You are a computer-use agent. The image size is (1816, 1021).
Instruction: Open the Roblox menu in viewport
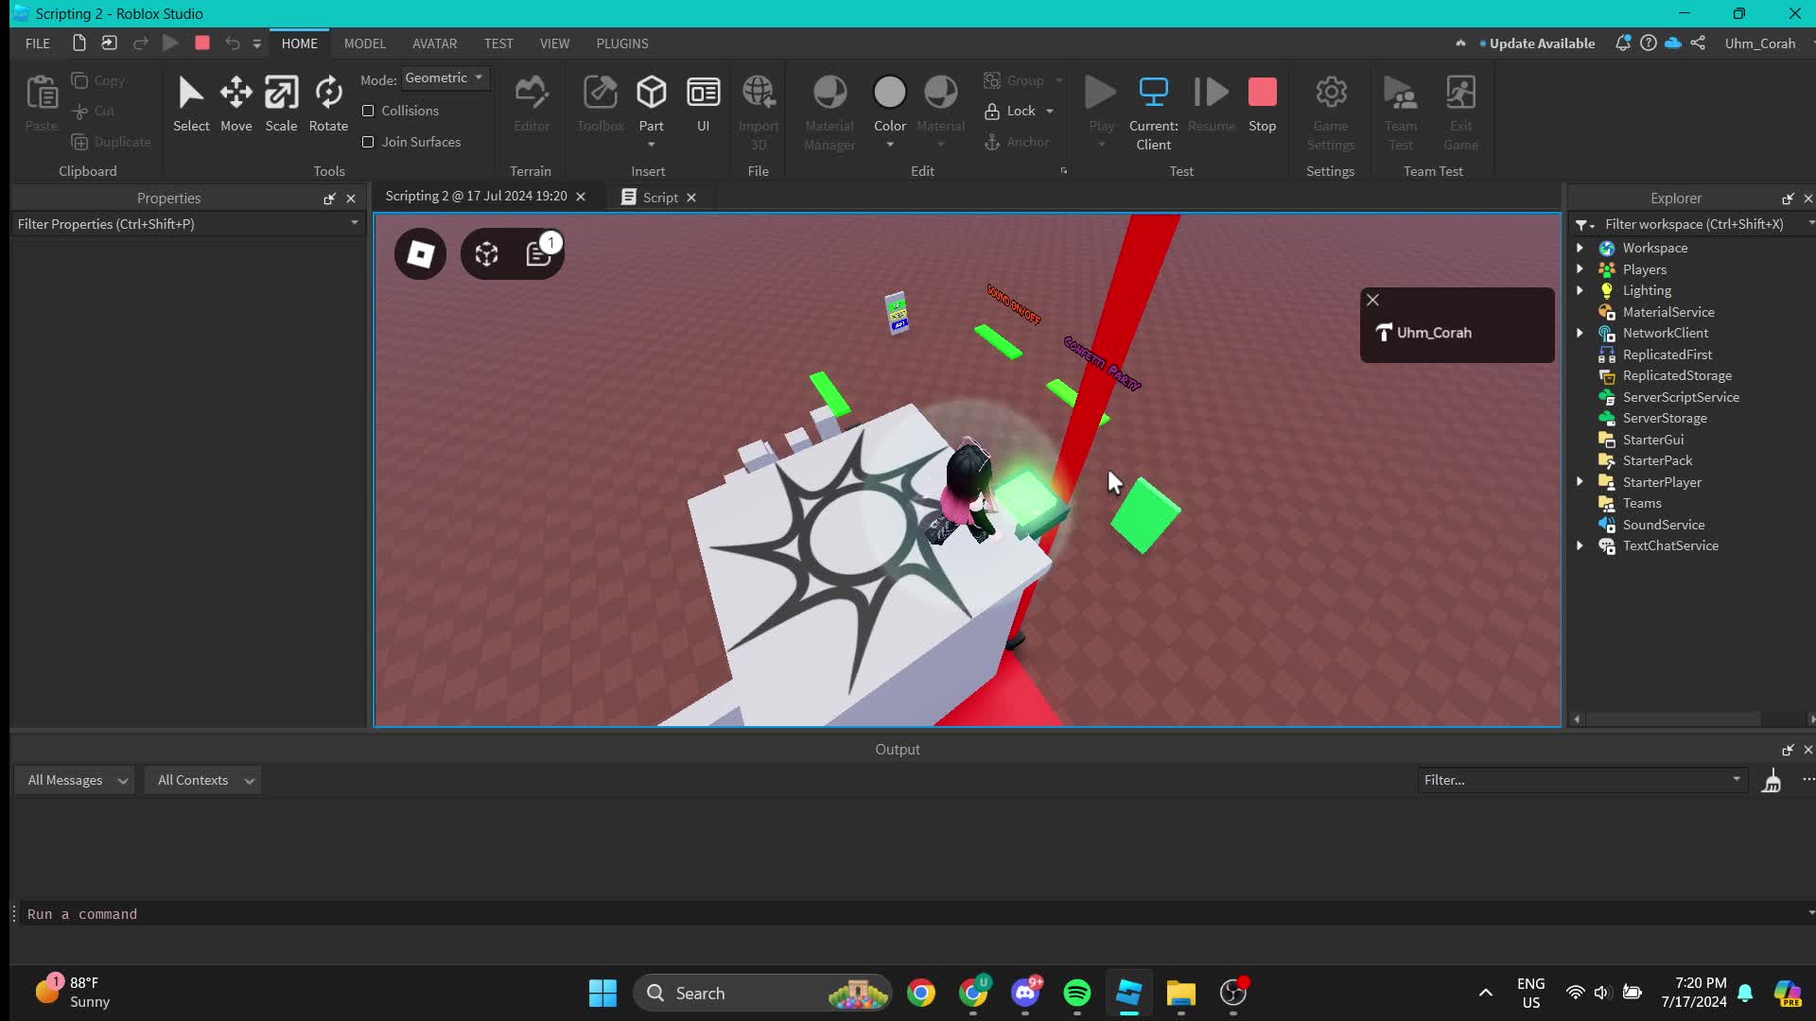coord(420,253)
